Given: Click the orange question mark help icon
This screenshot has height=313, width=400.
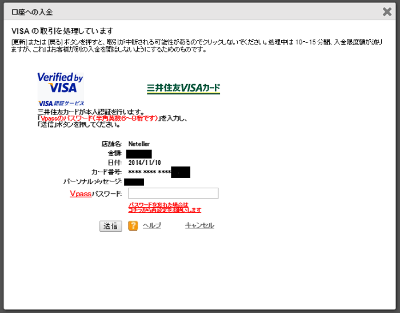Looking at the screenshot, I should coord(133,226).
